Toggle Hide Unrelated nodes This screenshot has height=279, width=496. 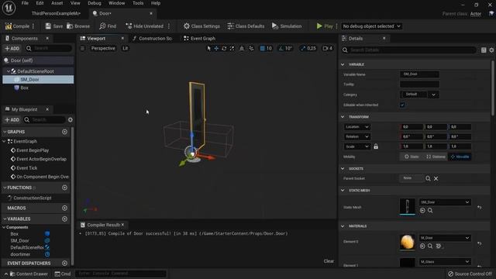point(145,26)
